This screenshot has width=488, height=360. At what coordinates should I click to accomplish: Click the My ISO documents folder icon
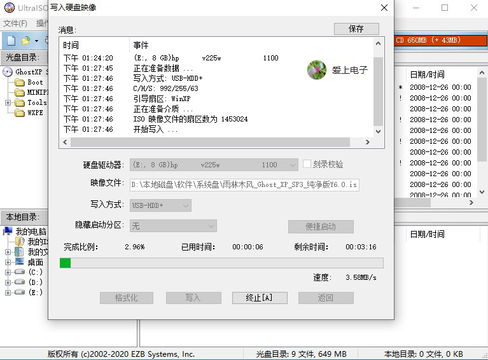20,242
